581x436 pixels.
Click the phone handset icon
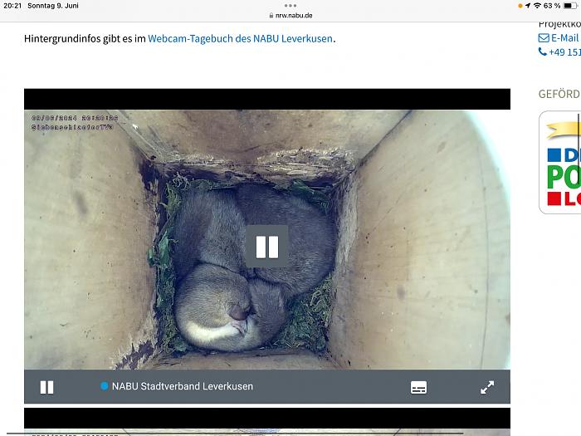pos(543,52)
